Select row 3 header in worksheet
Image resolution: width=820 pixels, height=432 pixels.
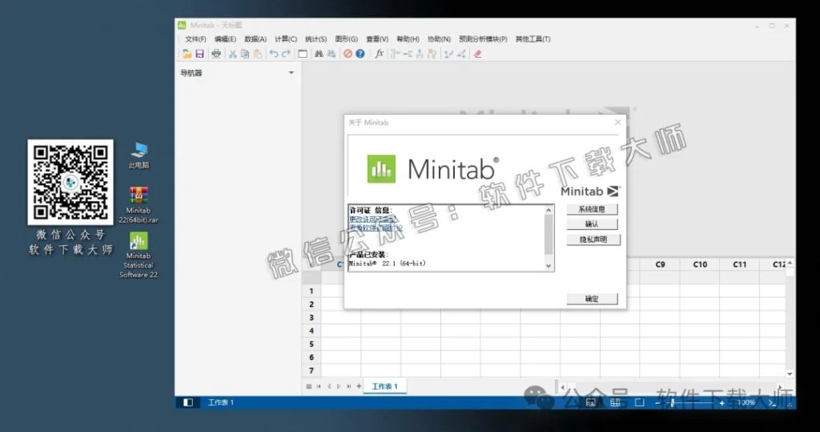(312, 317)
